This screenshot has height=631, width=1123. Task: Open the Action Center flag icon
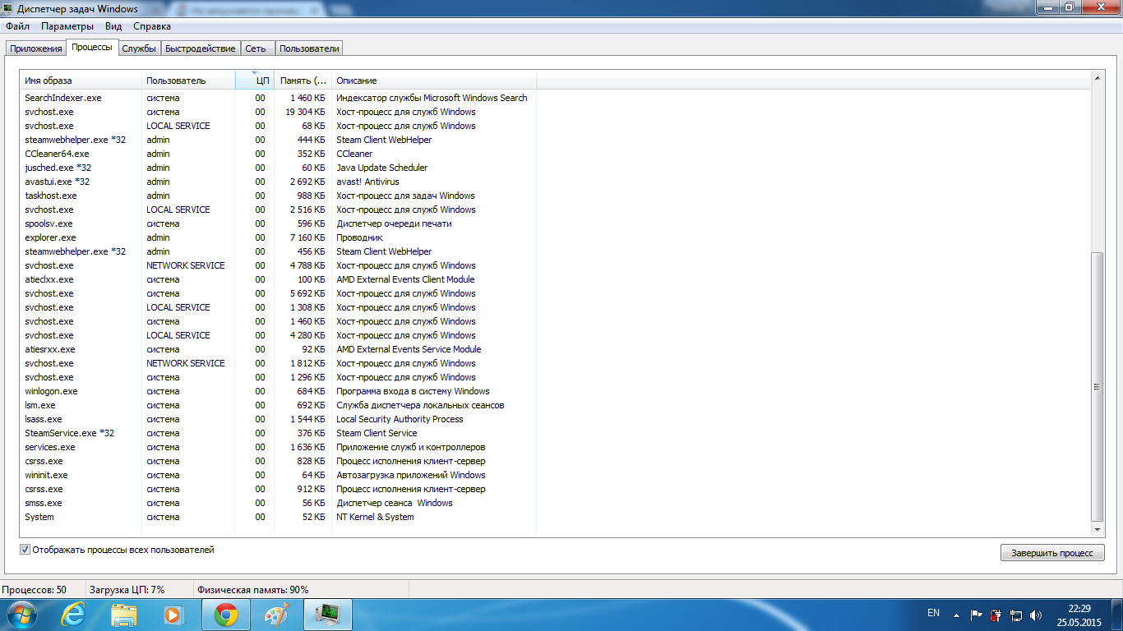pyautogui.click(x=977, y=615)
